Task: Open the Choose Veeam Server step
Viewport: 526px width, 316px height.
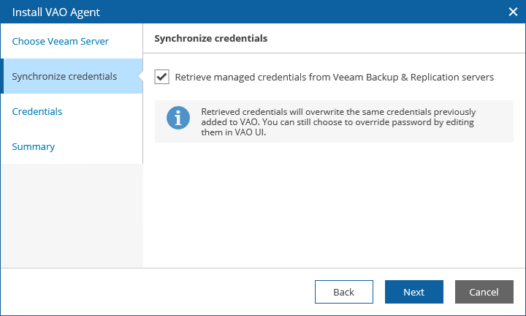Action: (61, 42)
